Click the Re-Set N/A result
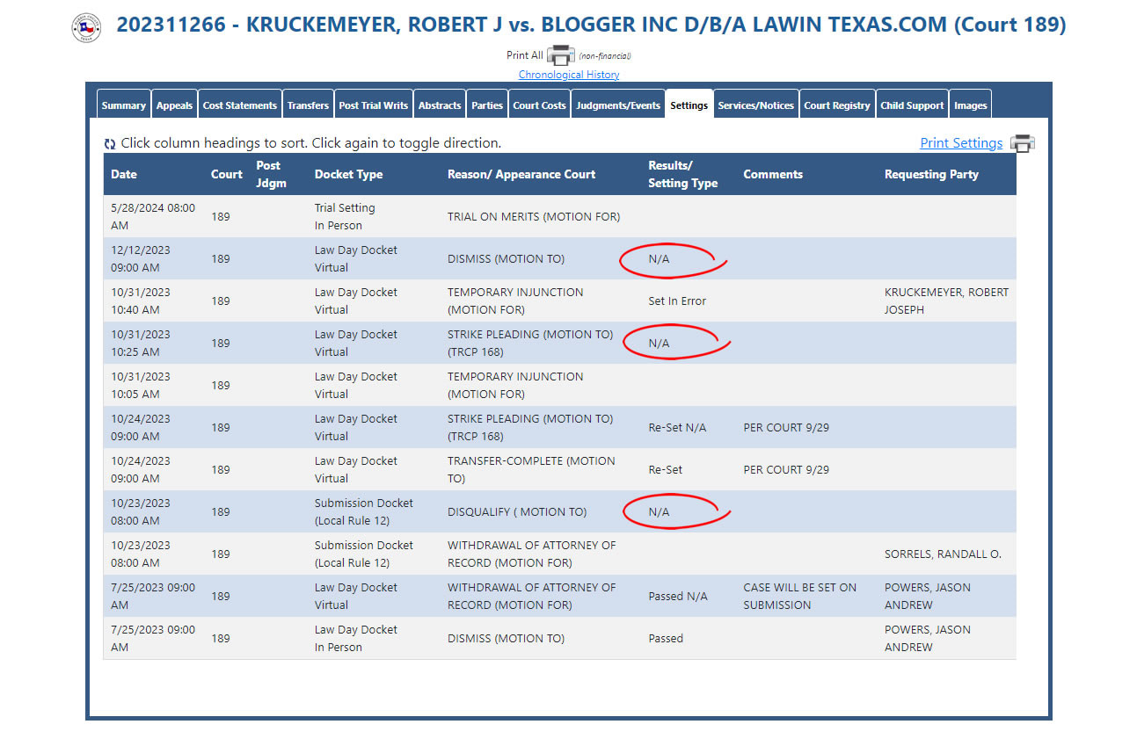This screenshot has height=746, width=1137. point(677,427)
